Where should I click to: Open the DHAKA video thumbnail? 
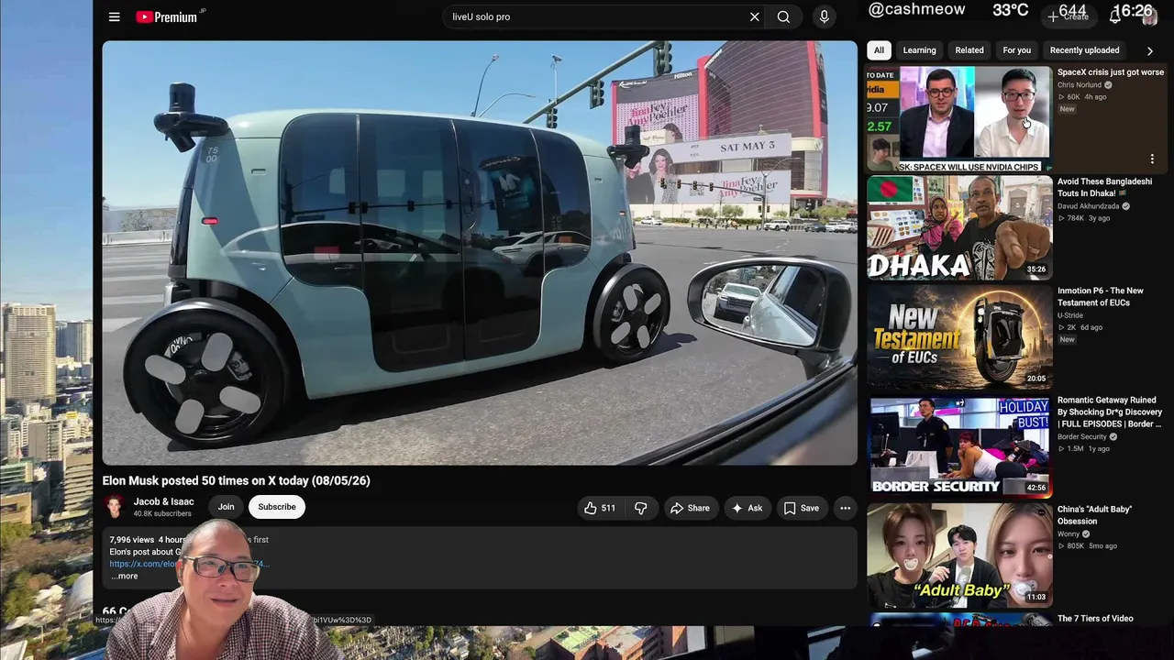pos(959,228)
